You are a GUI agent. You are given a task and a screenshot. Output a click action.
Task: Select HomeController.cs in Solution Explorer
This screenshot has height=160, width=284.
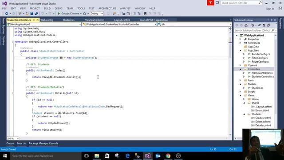pos(262,73)
